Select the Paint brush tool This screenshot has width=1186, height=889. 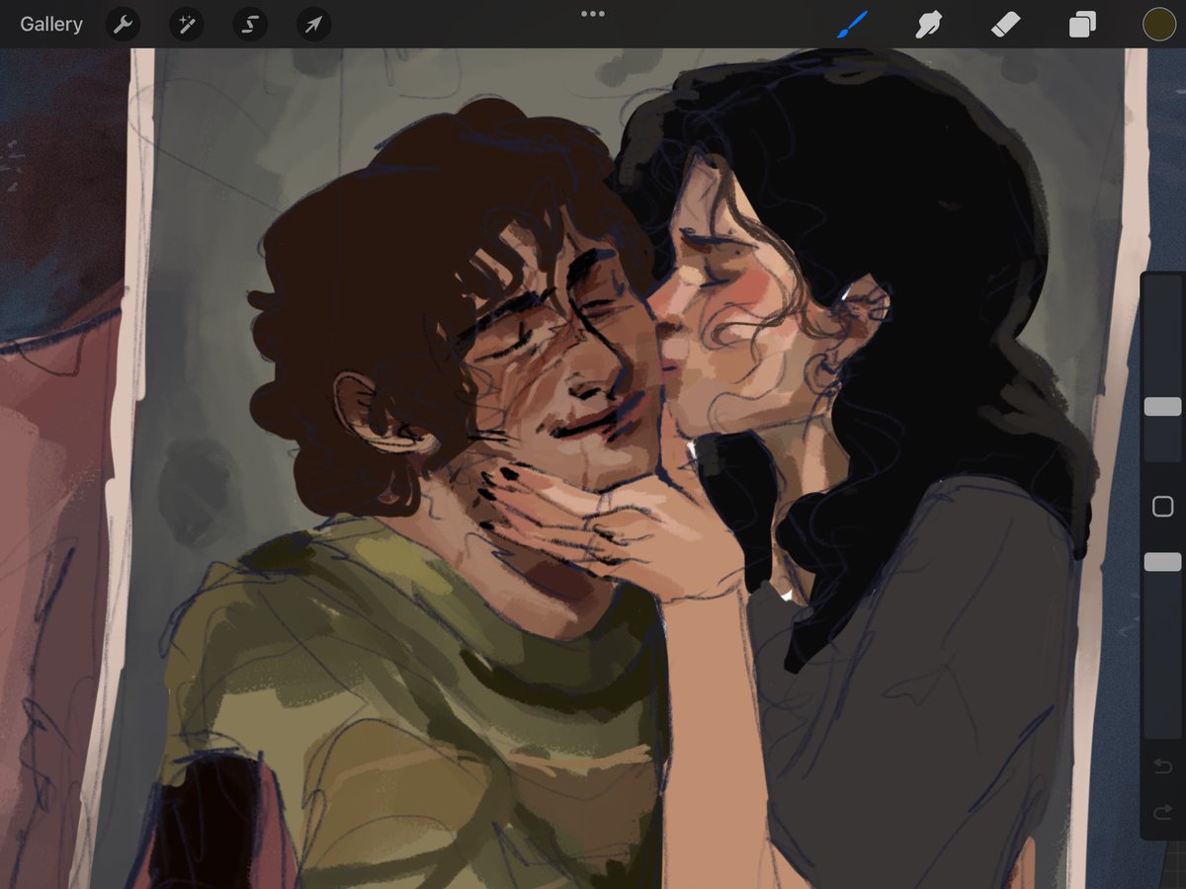(x=852, y=24)
